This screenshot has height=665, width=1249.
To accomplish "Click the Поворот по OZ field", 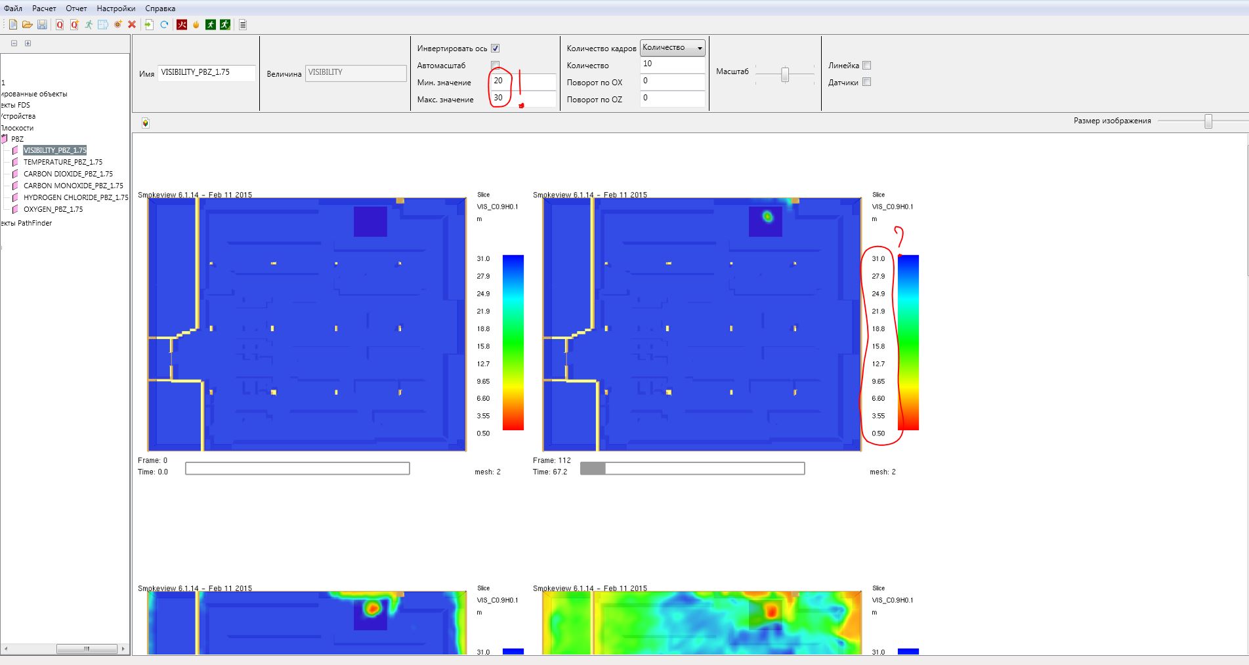I will 673,98.
